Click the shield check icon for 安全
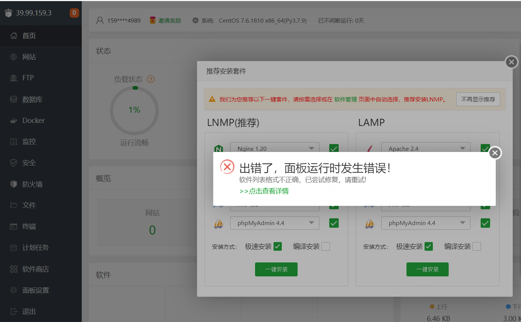Screen dimensions: 521x322 click(14, 163)
